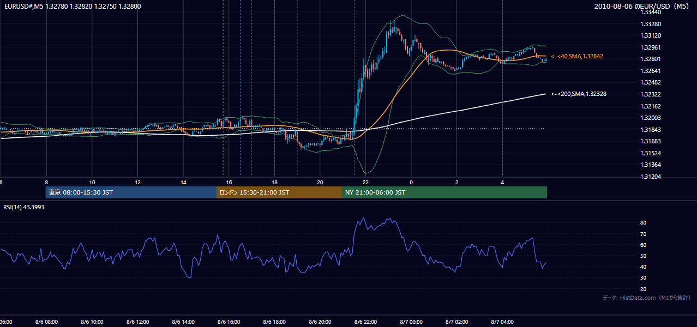697x327 pixels.
Task: Click price axis value 1.31364
Action: [651, 165]
